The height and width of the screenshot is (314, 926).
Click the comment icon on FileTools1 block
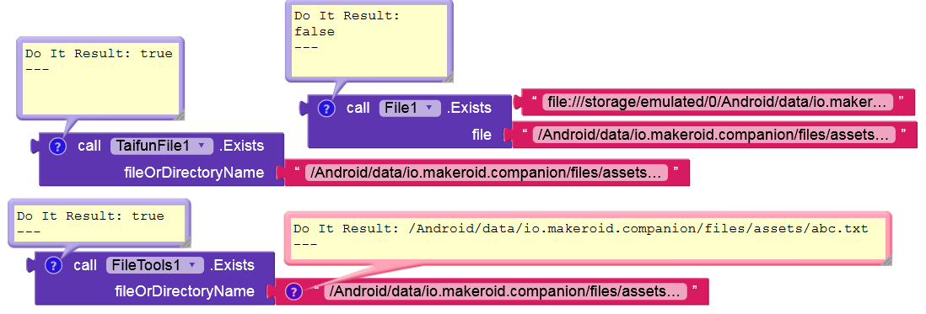coord(53,265)
